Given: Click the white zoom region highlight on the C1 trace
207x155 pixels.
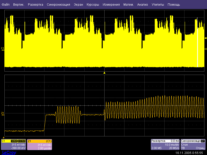Looking at the screenshot, I should click(x=197, y=47).
